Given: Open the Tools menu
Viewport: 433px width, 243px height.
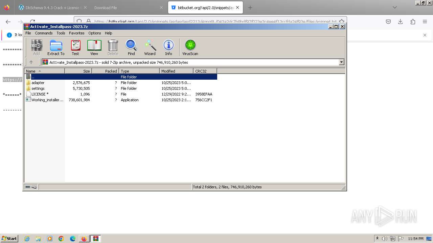Looking at the screenshot, I should 61,33.
